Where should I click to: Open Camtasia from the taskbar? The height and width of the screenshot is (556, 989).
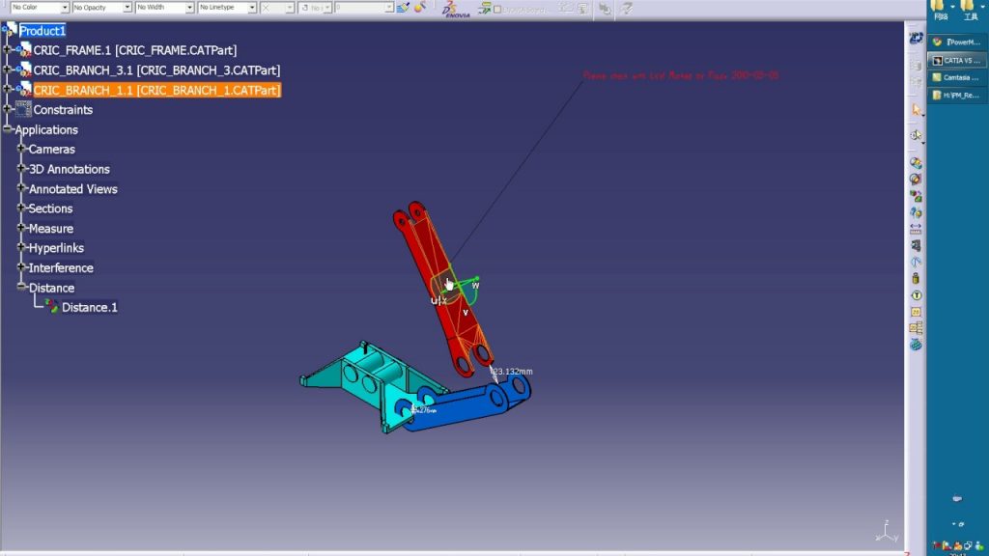click(x=959, y=77)
